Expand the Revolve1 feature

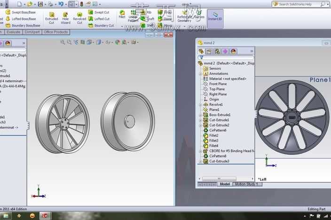(x=200, y=105)
